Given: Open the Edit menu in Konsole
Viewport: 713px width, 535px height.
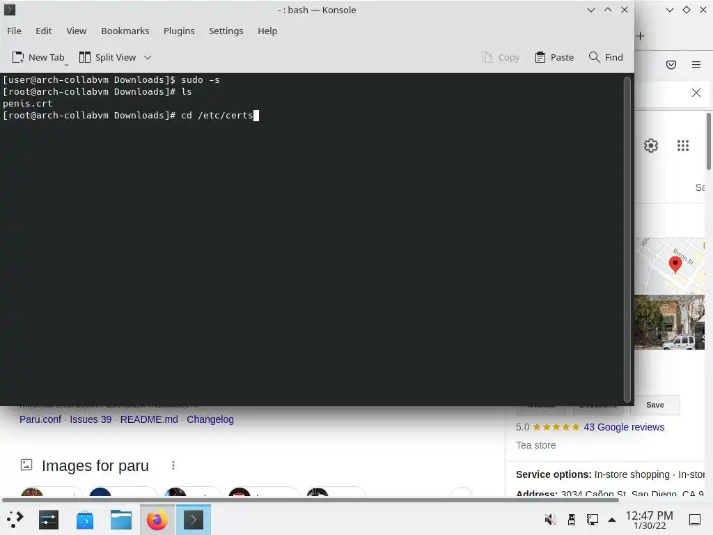Looking at the screenshot, I should 44,31.
